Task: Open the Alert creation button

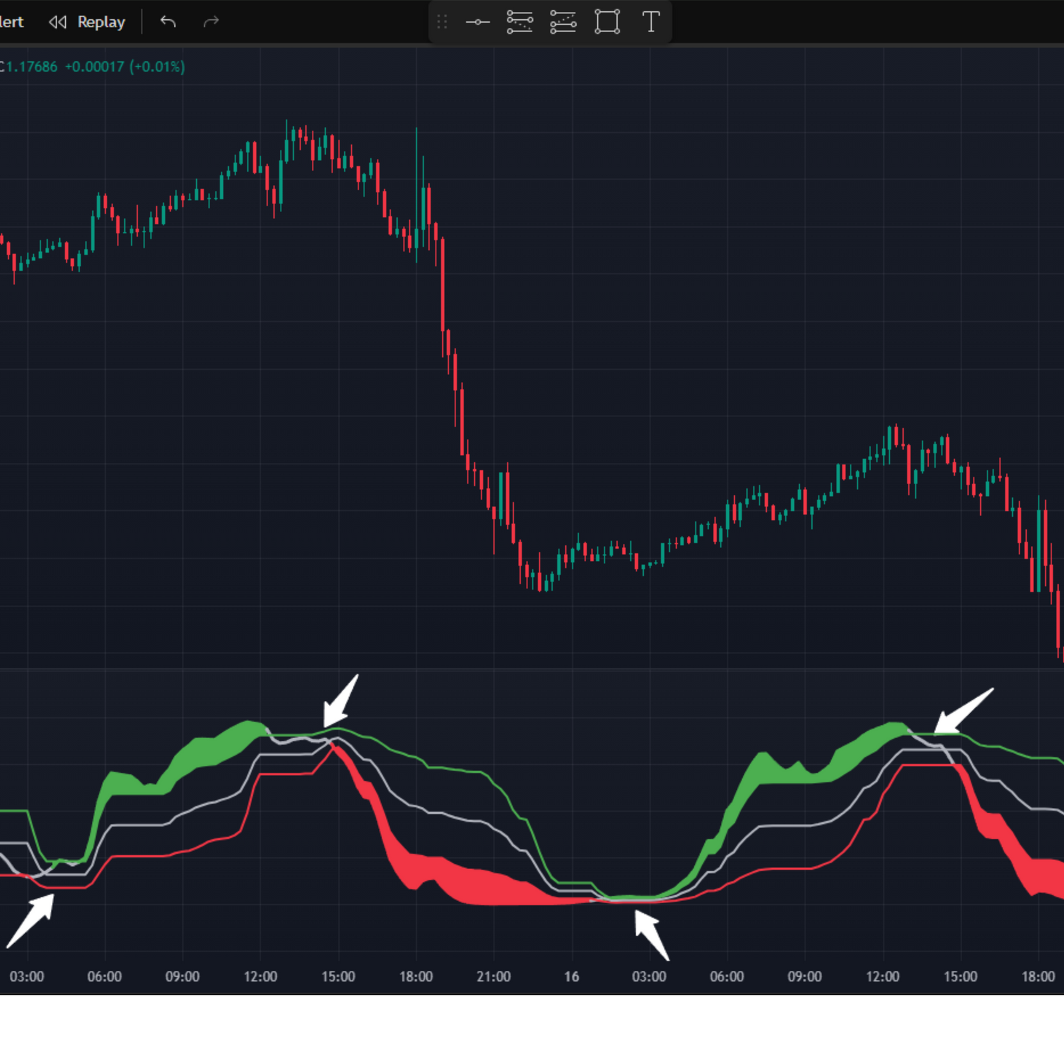Action: (11, 22)
